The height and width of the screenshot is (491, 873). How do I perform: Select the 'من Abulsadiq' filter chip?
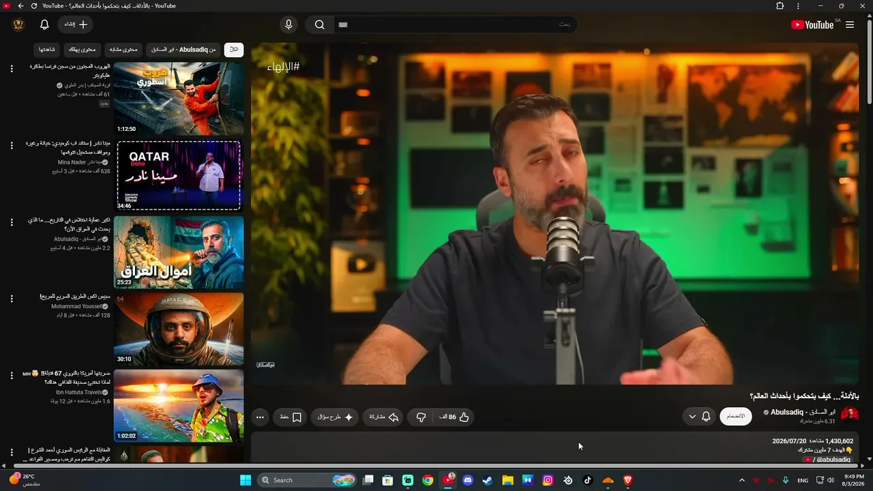point(183,50)
